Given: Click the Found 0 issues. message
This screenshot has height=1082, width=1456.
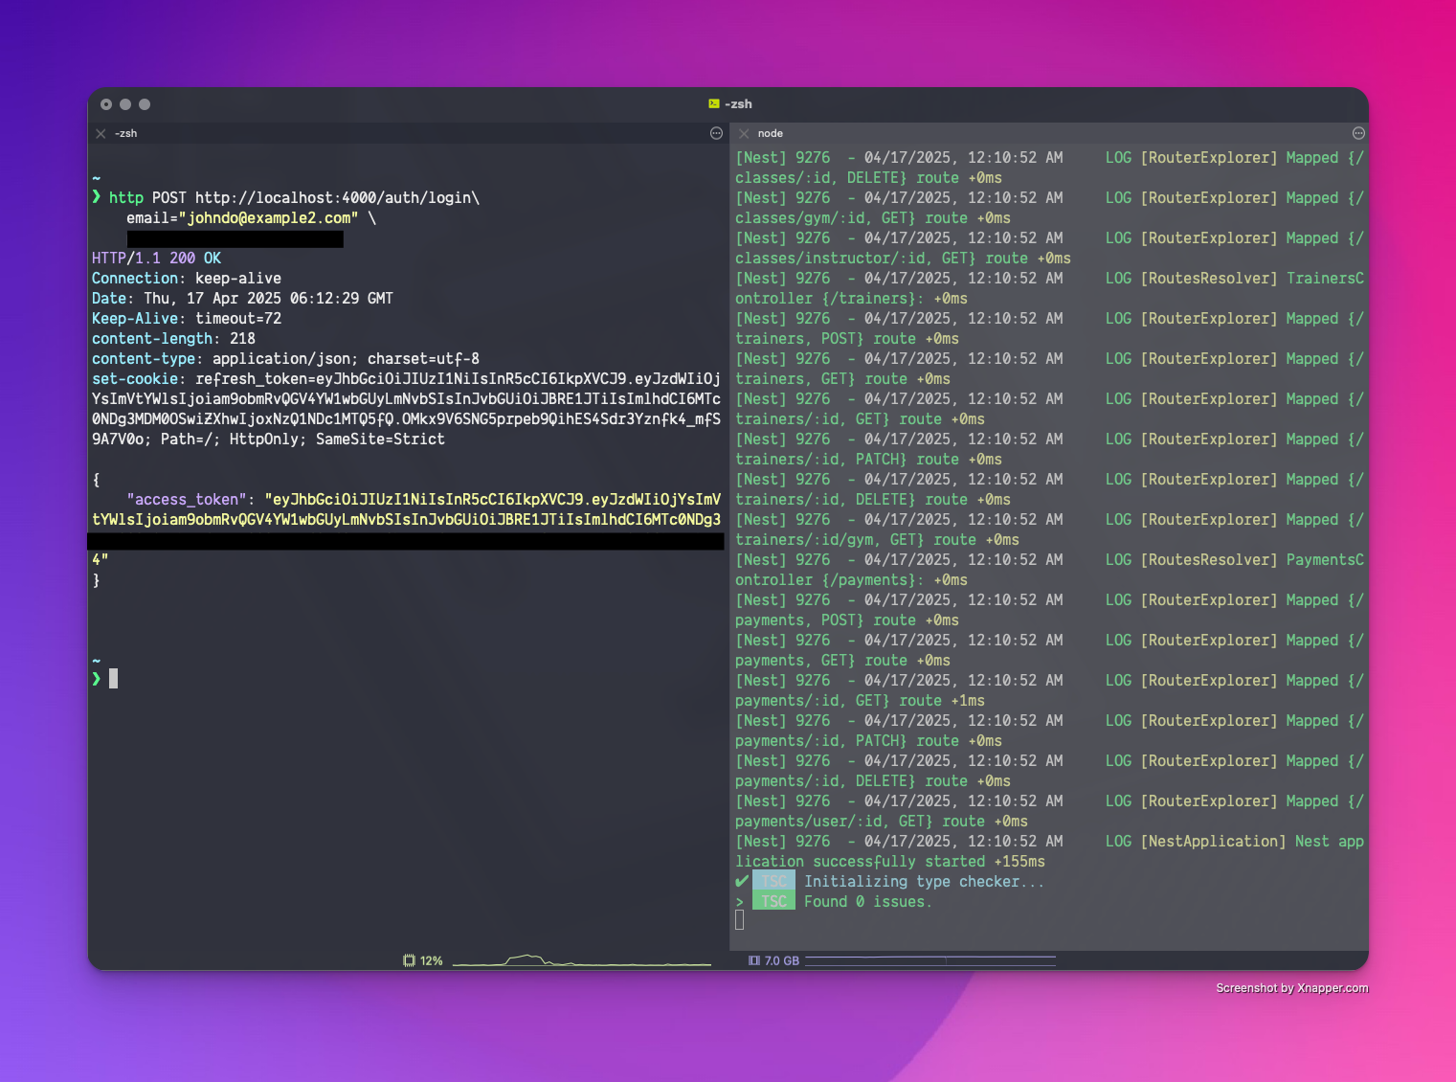Looking at the screenshot, I should pyautogui.click(x=867, y=901).
